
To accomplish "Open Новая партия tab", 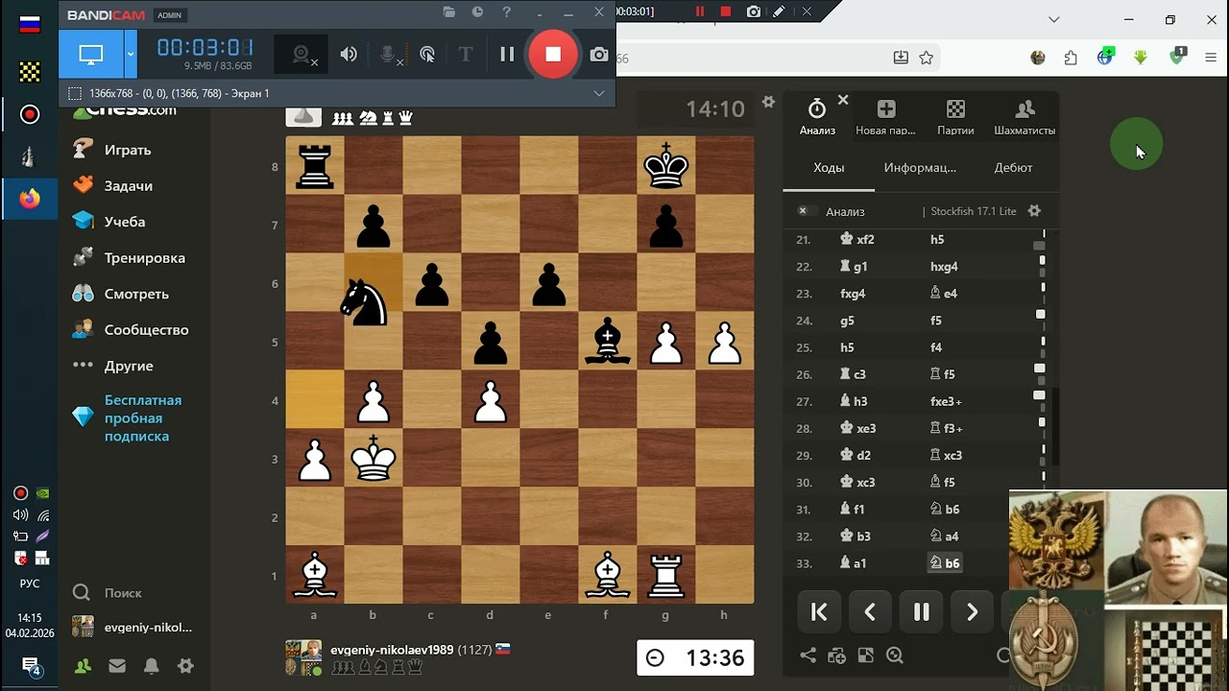I will point(885,117).
